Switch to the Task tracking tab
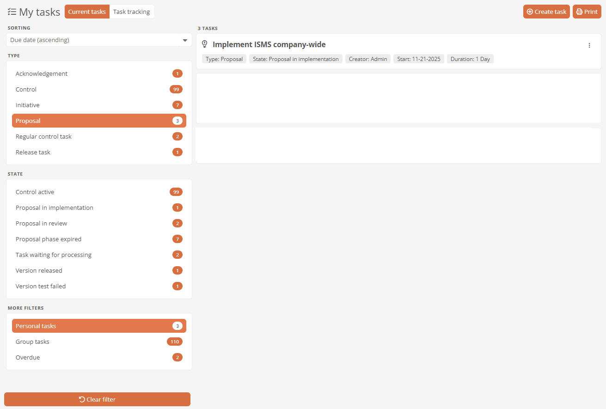The image size is (606, 409). tap(131, 12)
